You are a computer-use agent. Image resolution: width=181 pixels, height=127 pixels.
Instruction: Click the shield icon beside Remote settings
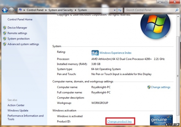click(x=5, y=33)
